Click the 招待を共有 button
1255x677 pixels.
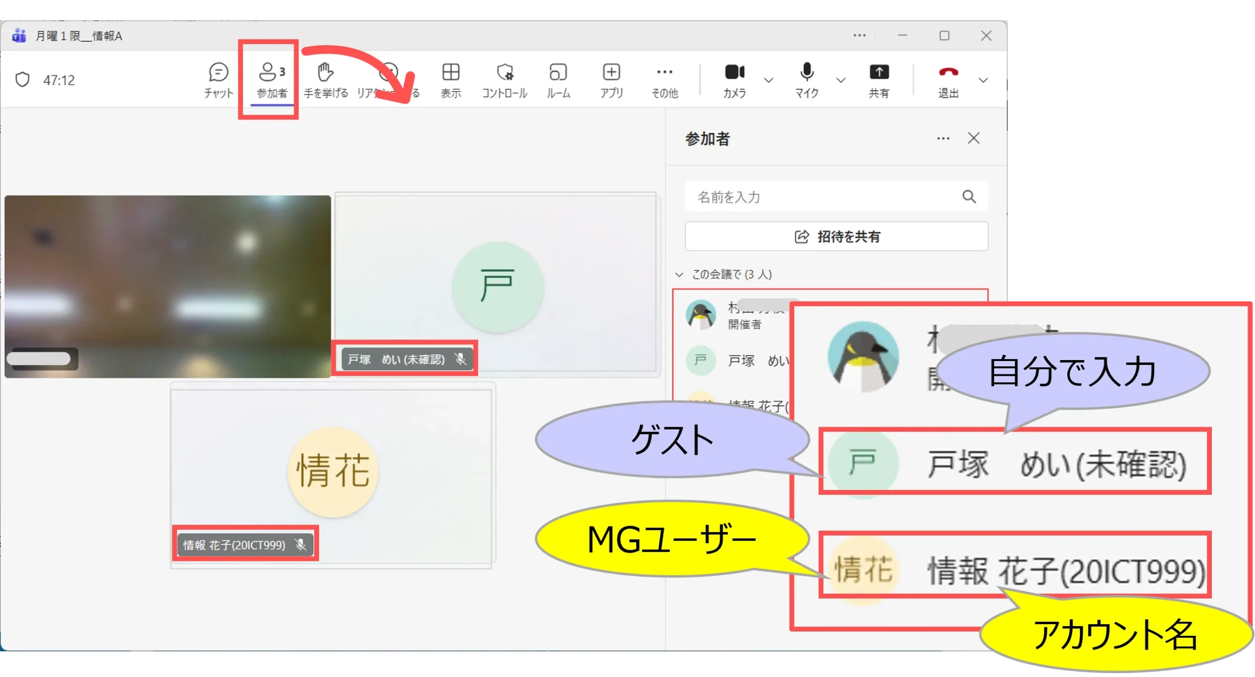[836, 237]
